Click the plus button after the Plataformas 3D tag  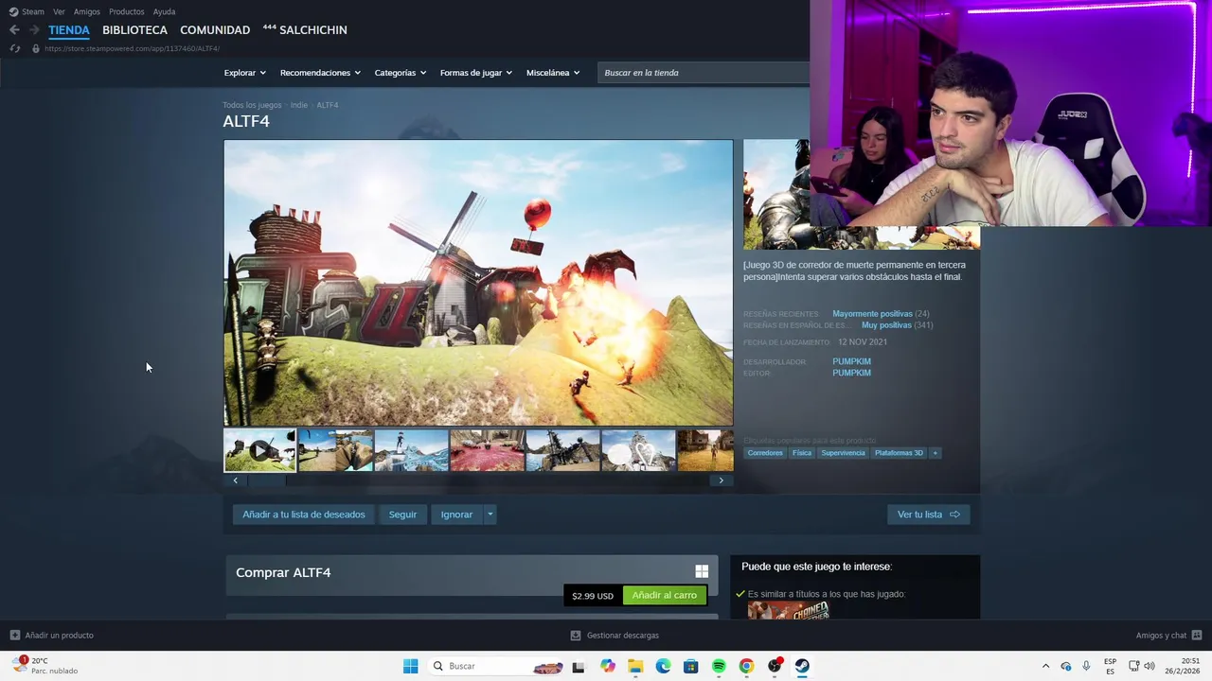[935, 453]
